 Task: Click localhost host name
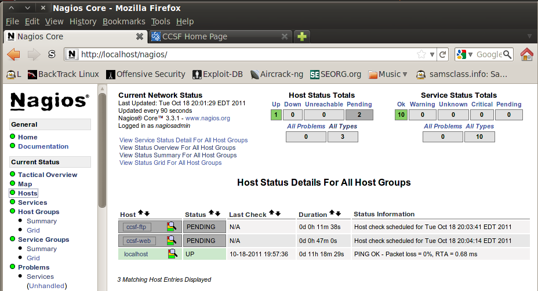coord(136,254)
